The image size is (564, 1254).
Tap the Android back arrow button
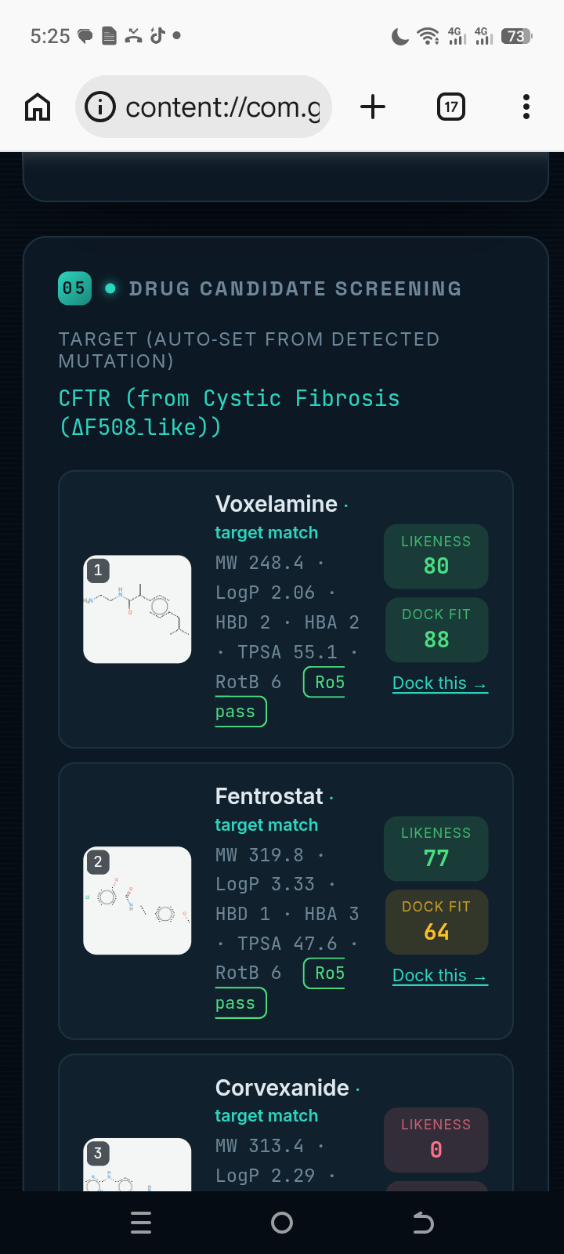point(423,1223)
